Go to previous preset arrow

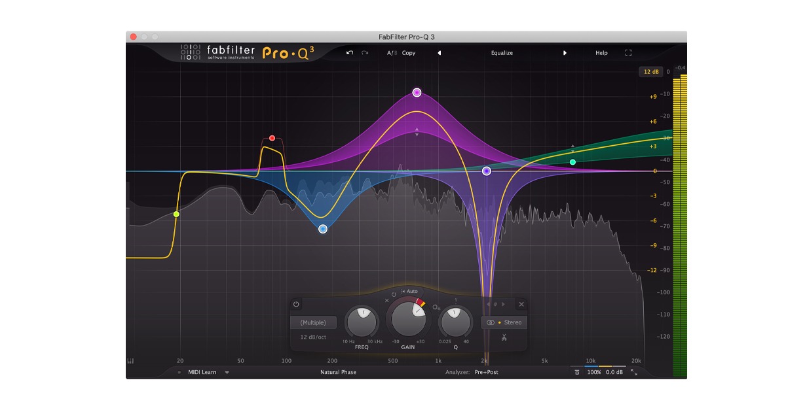click(439, 53)
